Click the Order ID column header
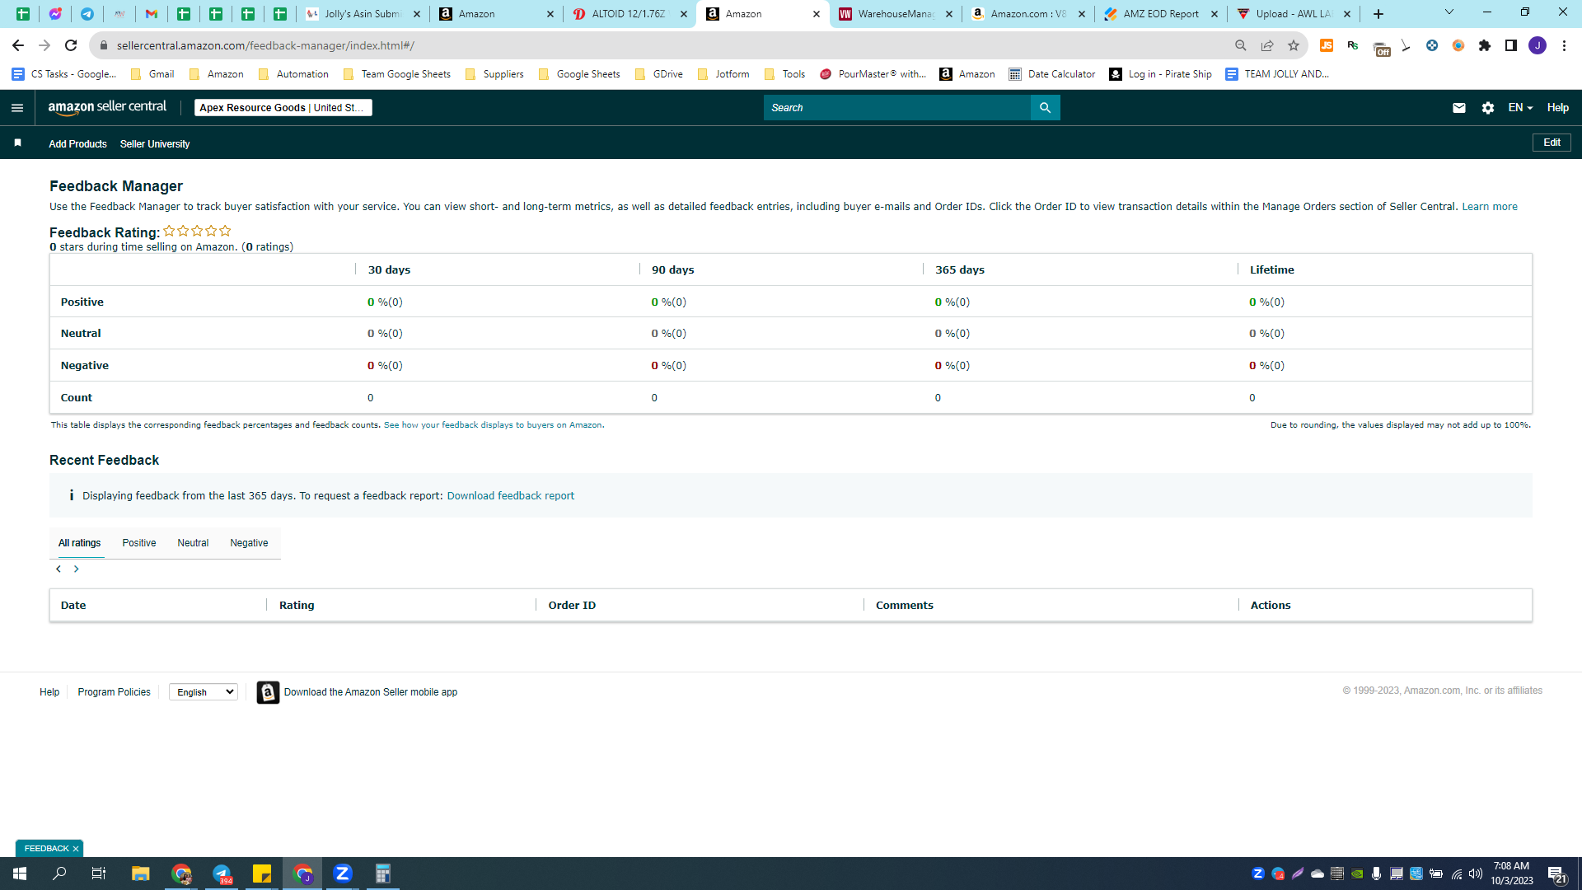The width and height of the screenshot is (1582, 890). 572,606
